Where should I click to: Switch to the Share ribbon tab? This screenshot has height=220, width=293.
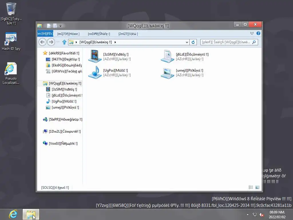point(99,34)
